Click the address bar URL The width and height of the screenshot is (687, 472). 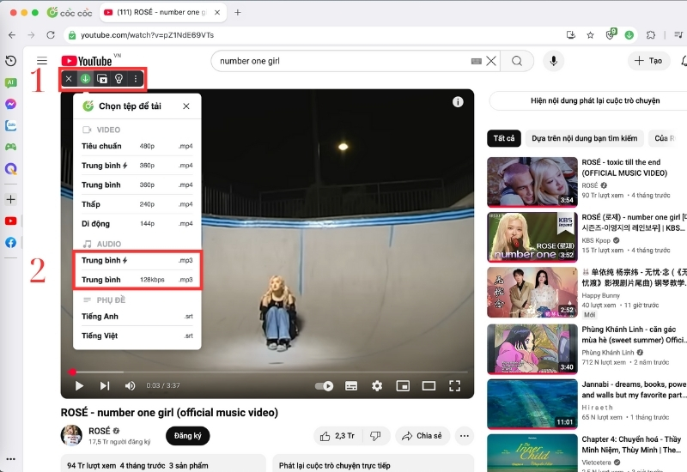click(147, 35)
